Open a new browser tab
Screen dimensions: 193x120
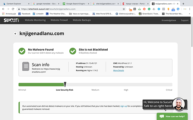click(183, 4)
